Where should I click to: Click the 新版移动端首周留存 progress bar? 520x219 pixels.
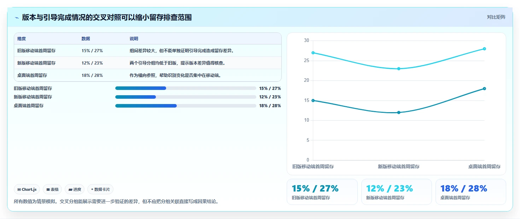pos(186,97)
